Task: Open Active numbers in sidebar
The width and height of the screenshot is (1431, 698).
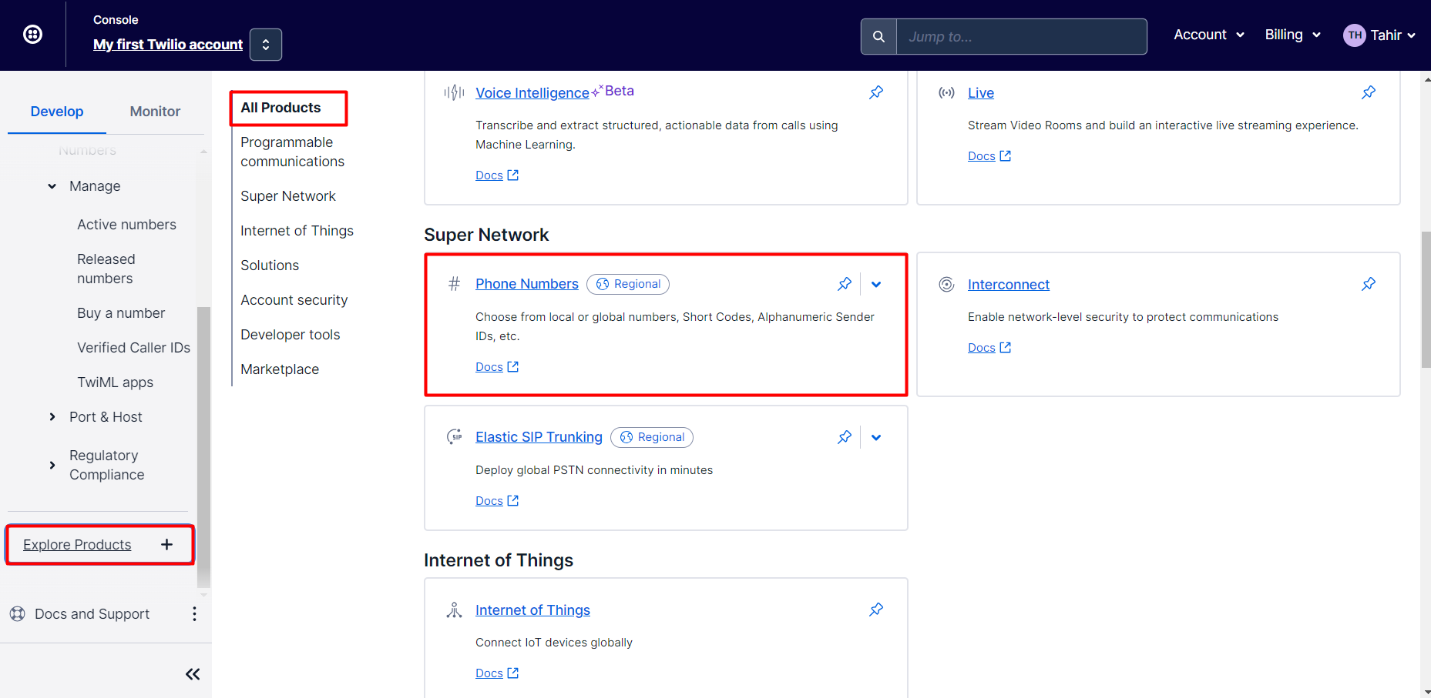Action: [126, 225]
